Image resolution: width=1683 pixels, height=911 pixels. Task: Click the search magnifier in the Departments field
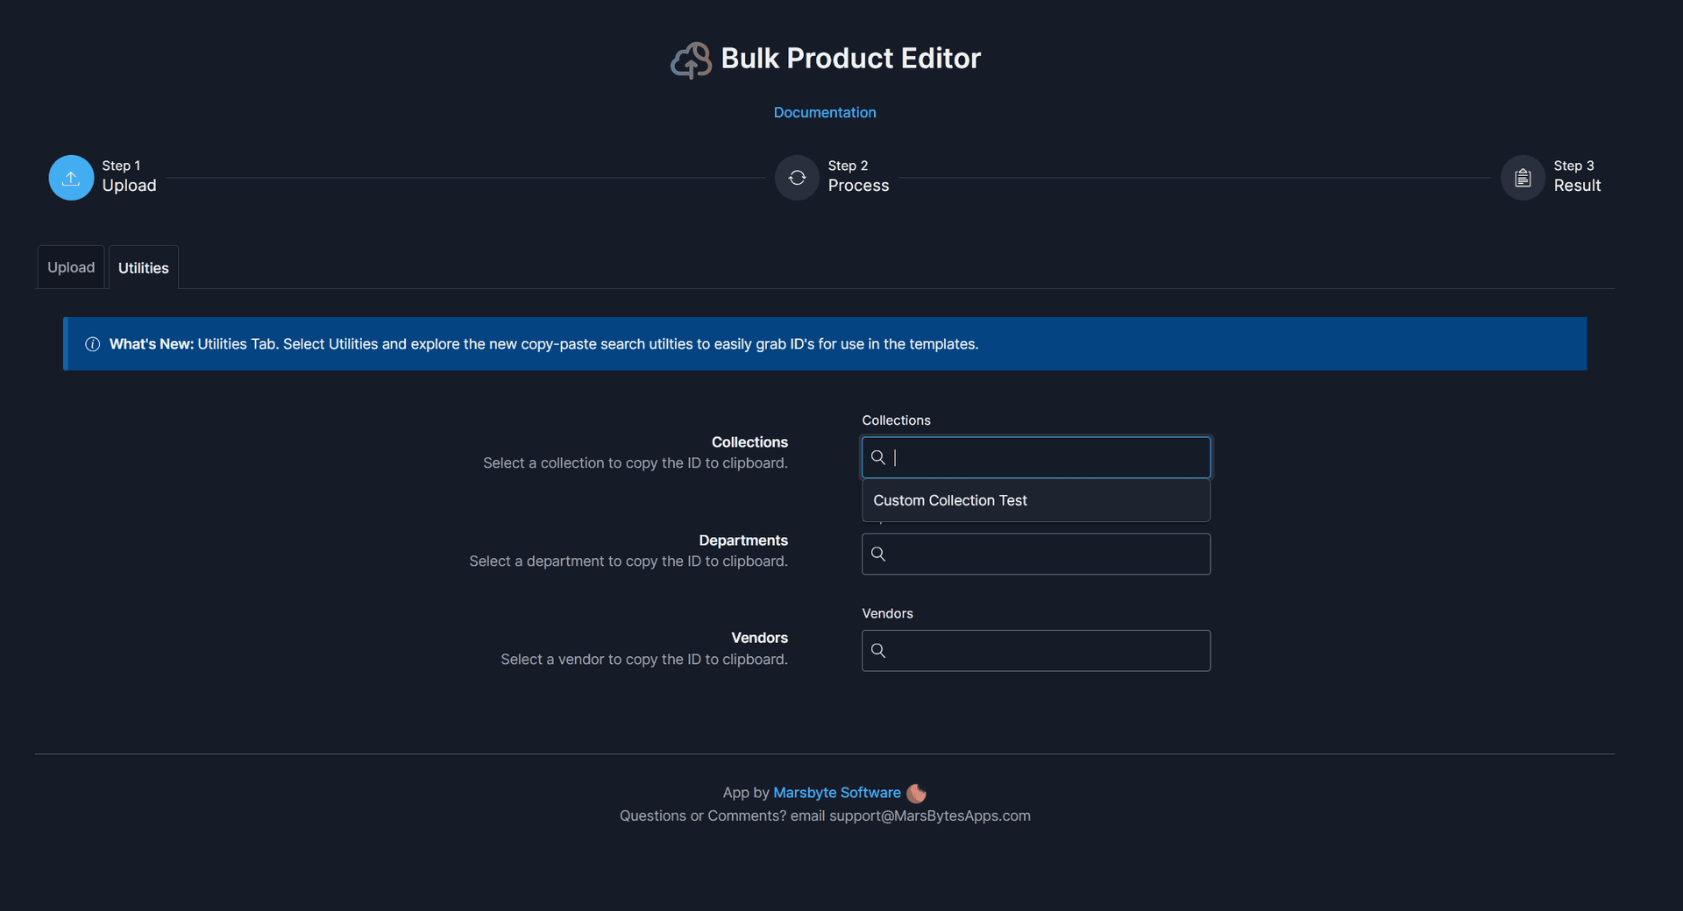878,554
